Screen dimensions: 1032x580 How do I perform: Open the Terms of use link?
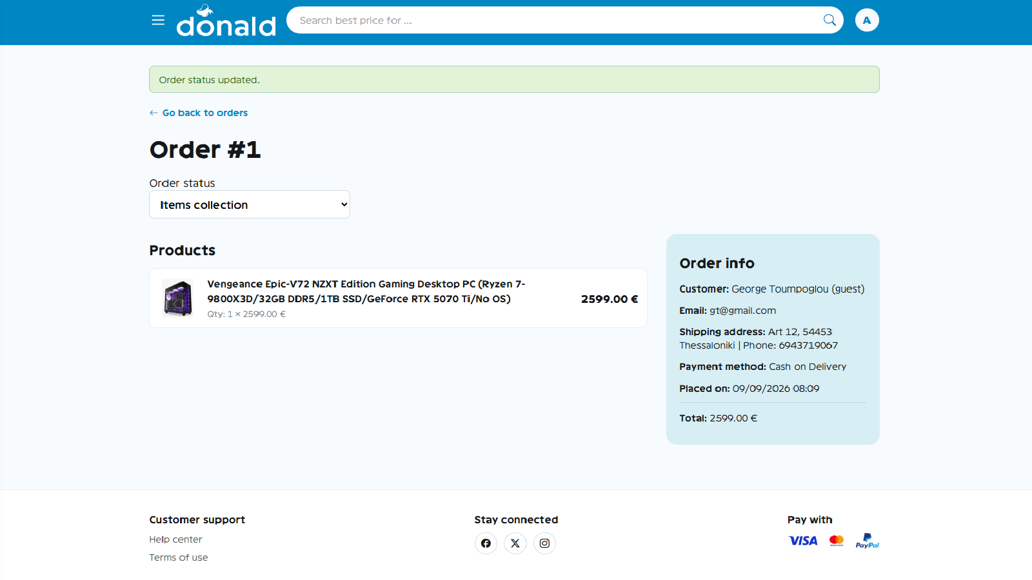coord(179,557)
